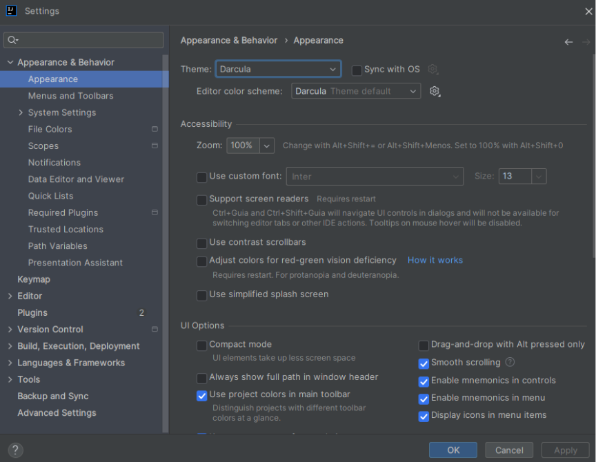Click the settings tree vertical scrollbar
Viewport: 596px width, 462px height.
pyautogui.click(x=166, y=243)
